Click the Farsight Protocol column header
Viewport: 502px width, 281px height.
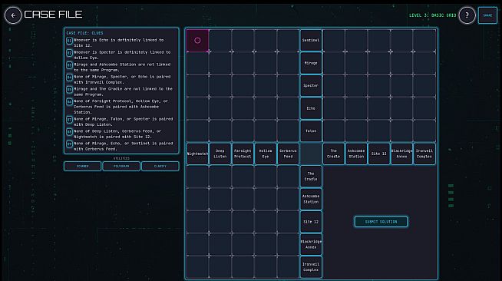click(243, 154)
